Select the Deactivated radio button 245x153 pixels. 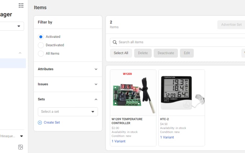pos(41,45)
